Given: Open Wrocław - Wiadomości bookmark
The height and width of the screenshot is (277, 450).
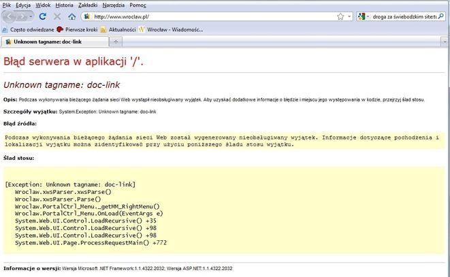Looking at the screenshot, I should tap(171, 29).
